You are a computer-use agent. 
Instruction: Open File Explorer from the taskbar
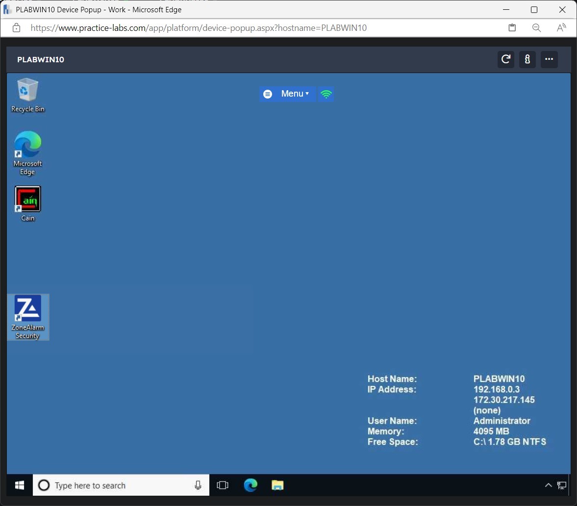277,485
